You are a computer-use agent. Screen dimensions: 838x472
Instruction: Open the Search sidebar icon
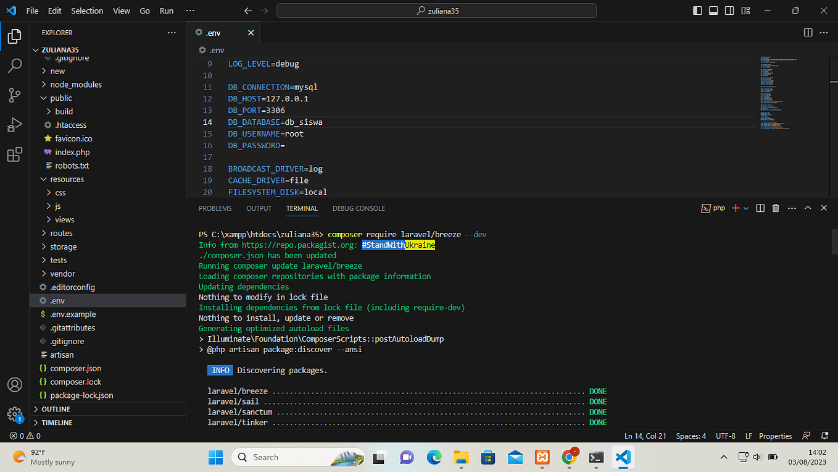[15, 65]
